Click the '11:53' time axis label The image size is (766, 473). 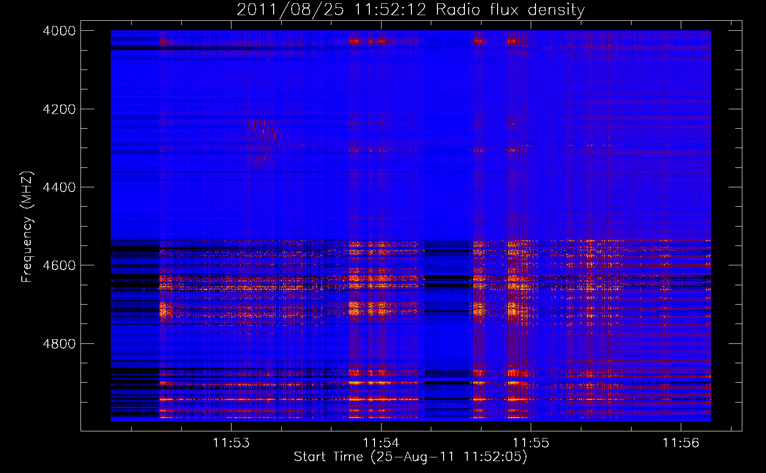pyautogui.click(x=231, y=443)
